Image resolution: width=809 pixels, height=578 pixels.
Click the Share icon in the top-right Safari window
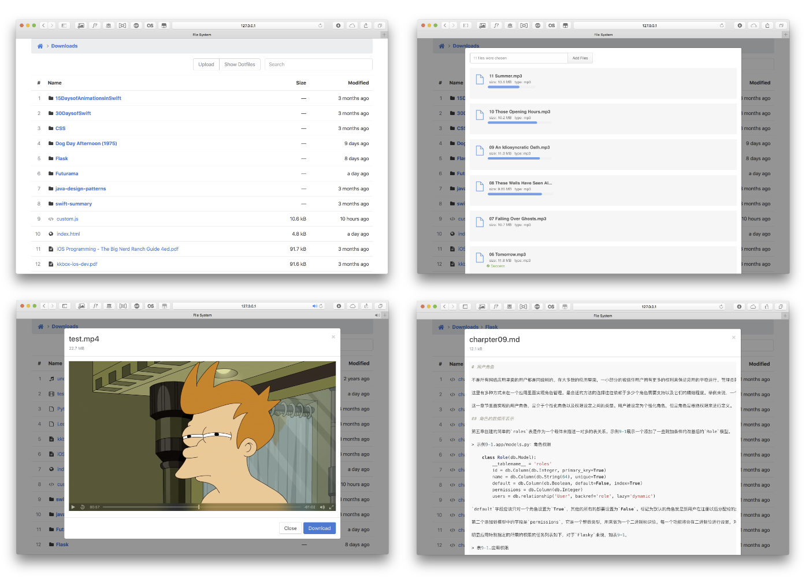767,25
